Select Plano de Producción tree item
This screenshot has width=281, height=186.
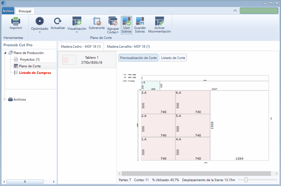[x=28, y=53]
